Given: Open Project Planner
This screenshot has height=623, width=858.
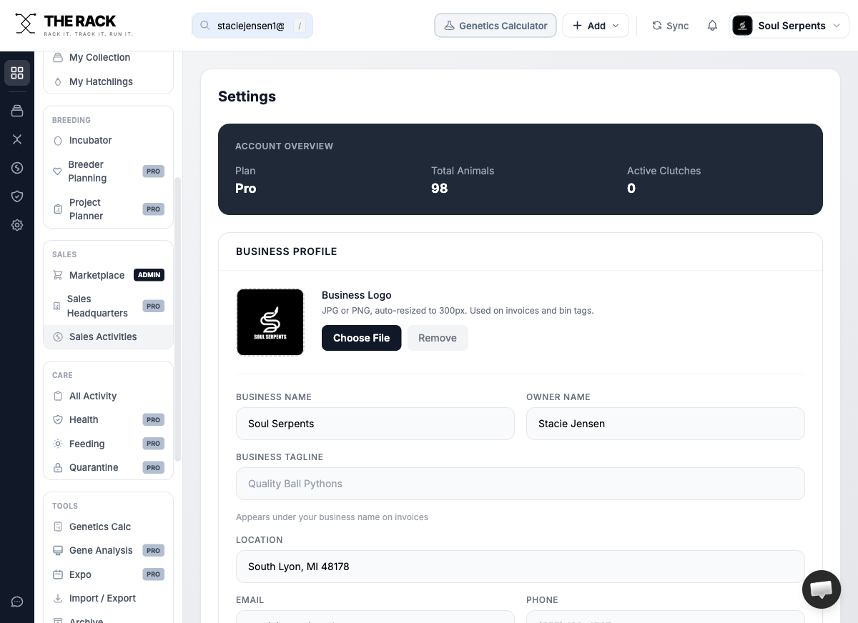Looking at the screenshot, I should click(x=109, y=209).
